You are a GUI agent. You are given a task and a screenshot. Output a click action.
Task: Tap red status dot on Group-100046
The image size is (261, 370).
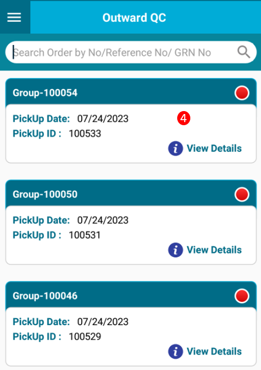pyautogui.click(x=242, y=296)
